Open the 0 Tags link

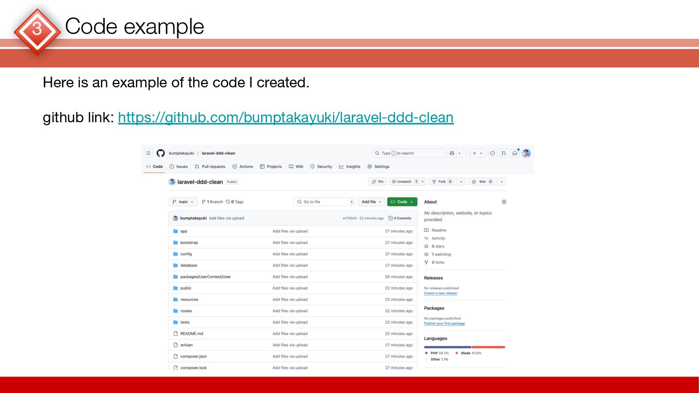pyautogui.click(x=235, y=202)
